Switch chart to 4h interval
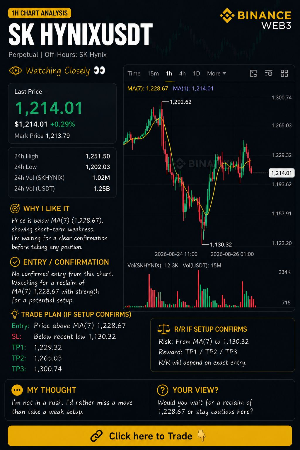The width and height of the screenshot is (300, 450). (182, 74)
